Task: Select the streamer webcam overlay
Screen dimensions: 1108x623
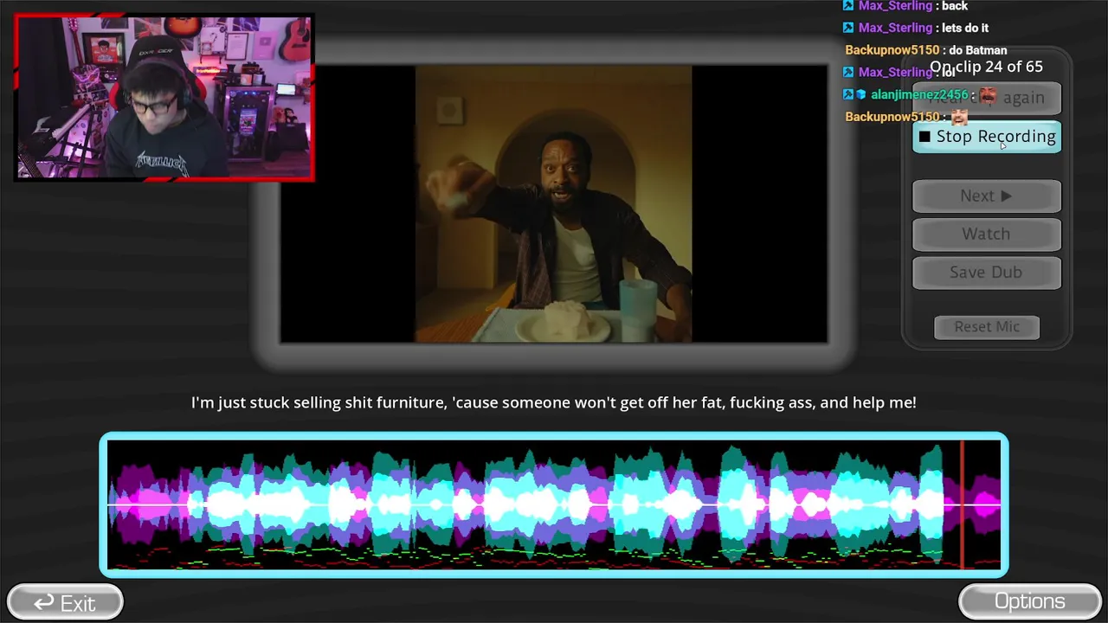Action: click(164, 98)
